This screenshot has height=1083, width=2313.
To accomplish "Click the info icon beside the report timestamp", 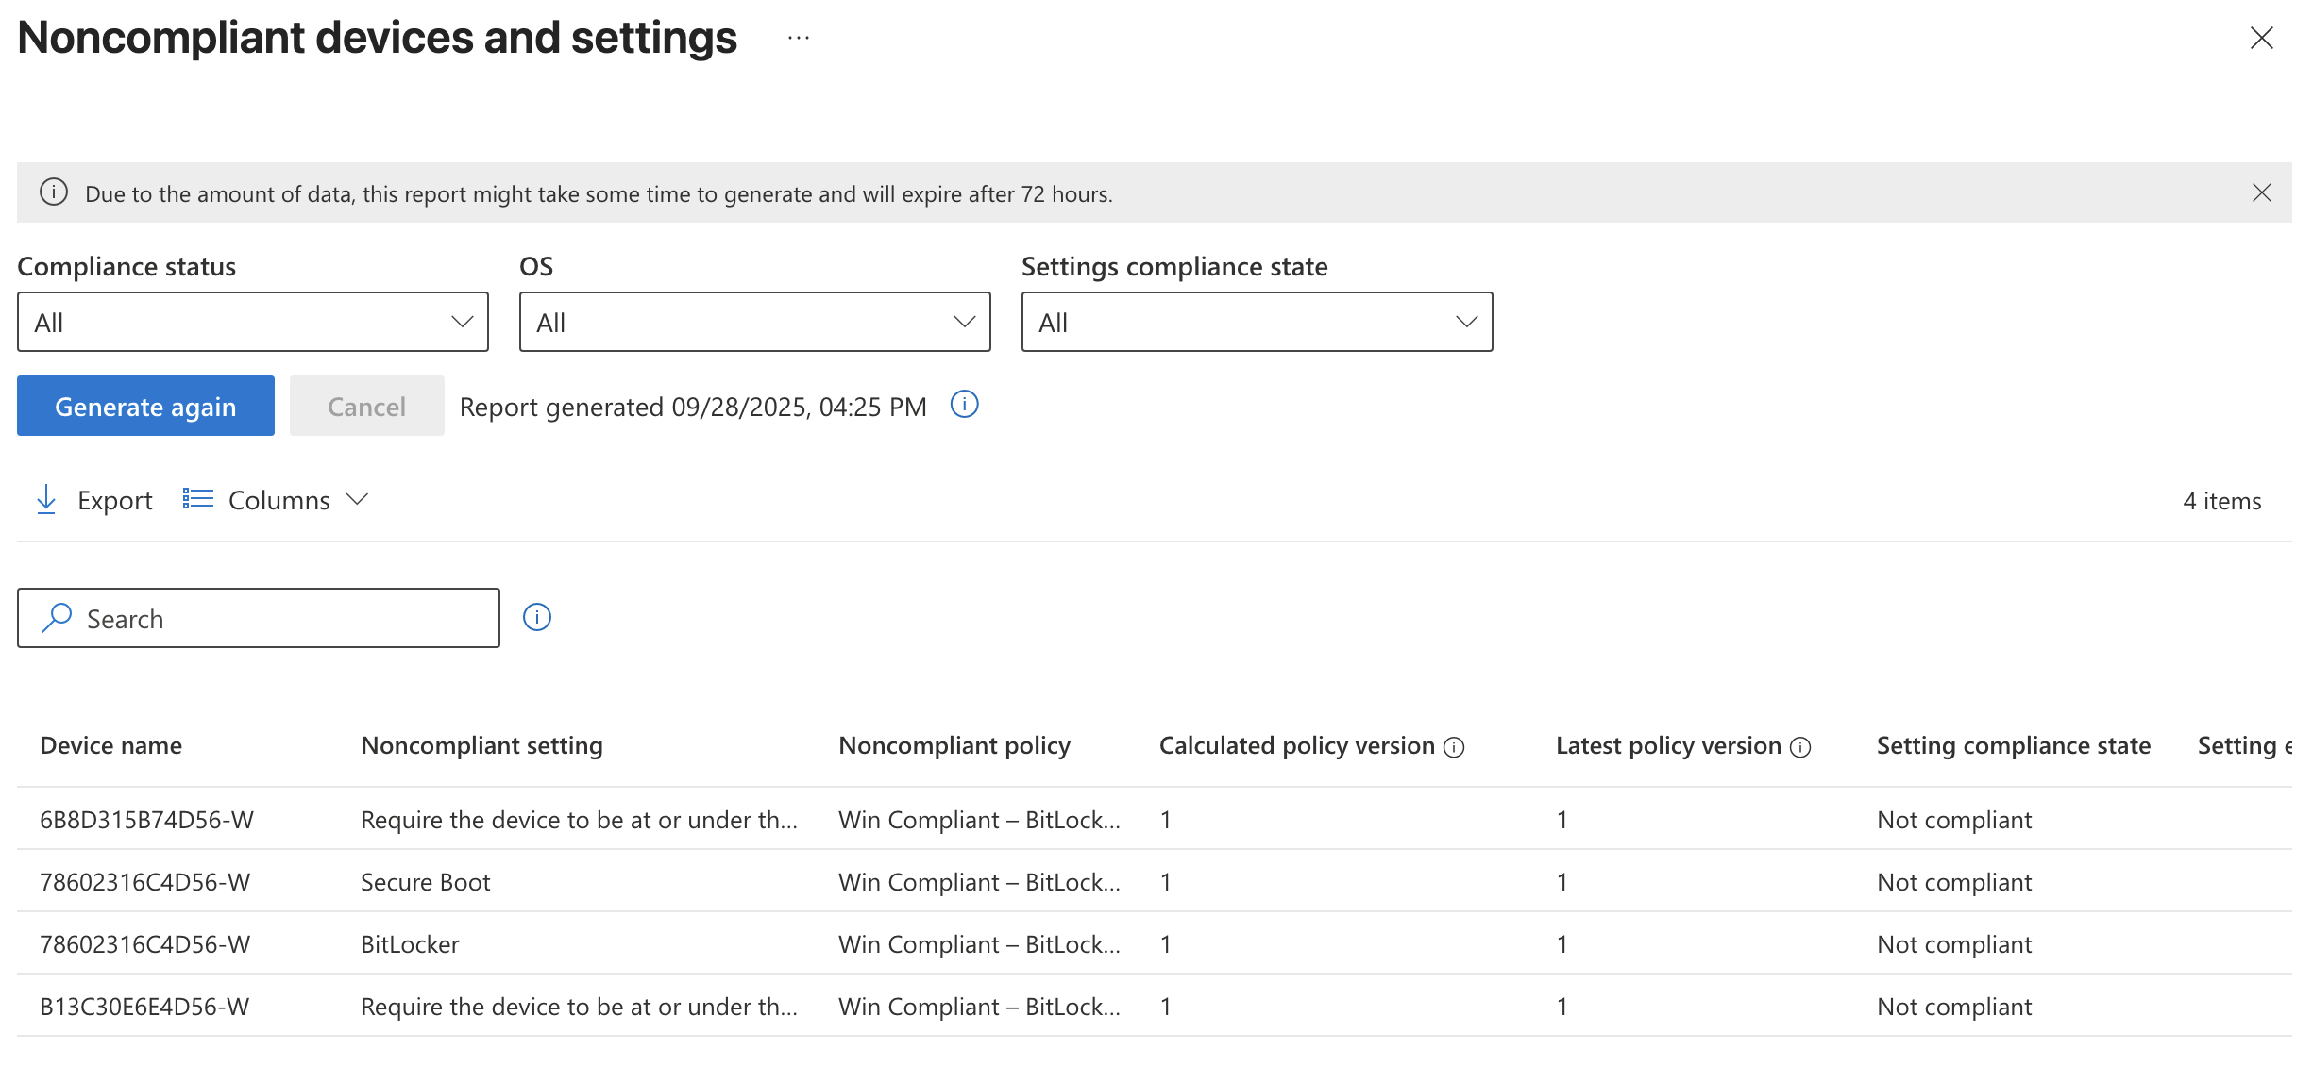I will click(x=964, y=405).
